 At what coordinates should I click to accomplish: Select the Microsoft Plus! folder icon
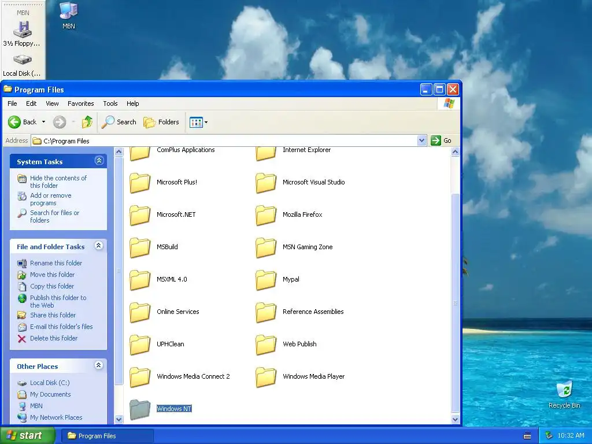tap(140, 183)
